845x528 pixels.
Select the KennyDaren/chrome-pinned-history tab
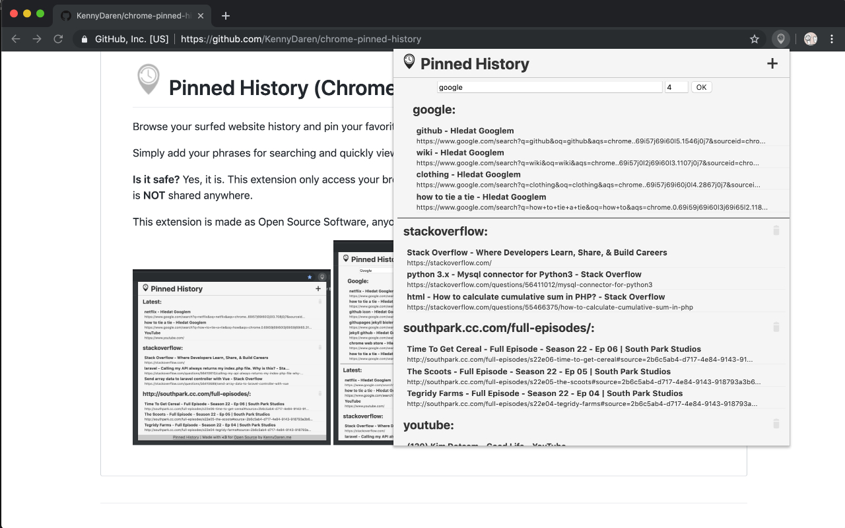131,15
